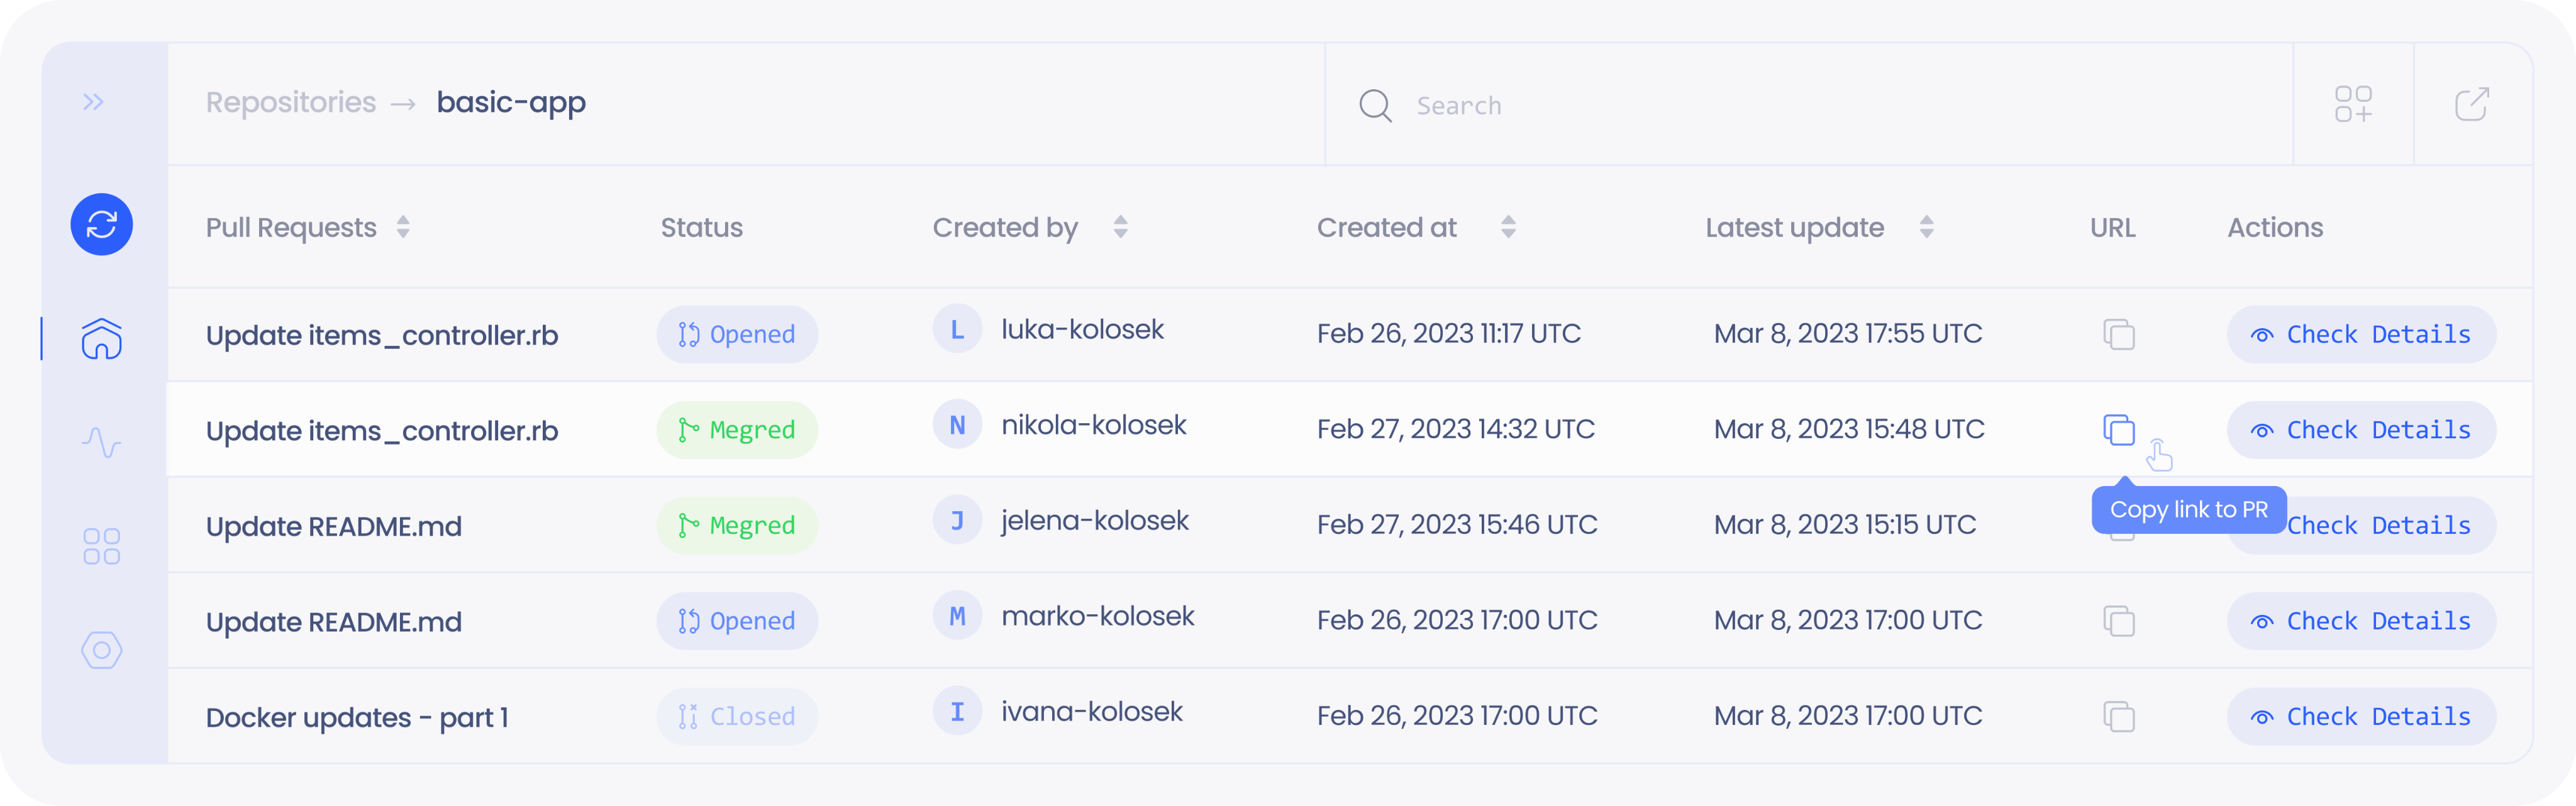Go to Repositories breadcrumb
This screenshot has height=806, width=2576.
click(x=291, y=102)
